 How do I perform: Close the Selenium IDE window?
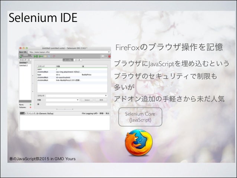click(x=20, y=48)
